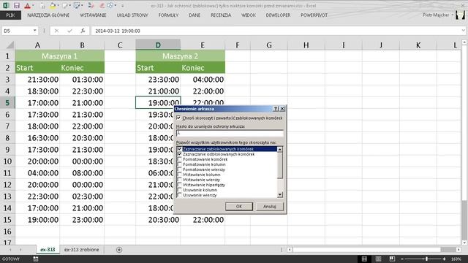The height and width of the screenshot is (263, 468).
Task: Open the fill color bucket dropdown arrow
Action: (58, 6)
